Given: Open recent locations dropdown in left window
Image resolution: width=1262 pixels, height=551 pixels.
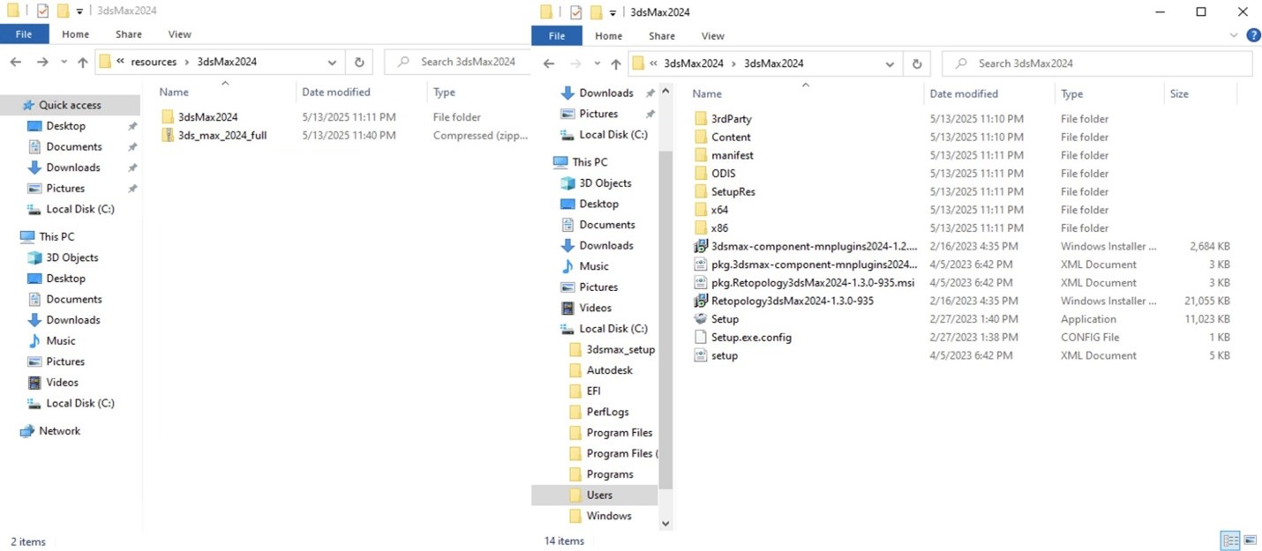Looking at the screenshot, I should click(64, 63).
